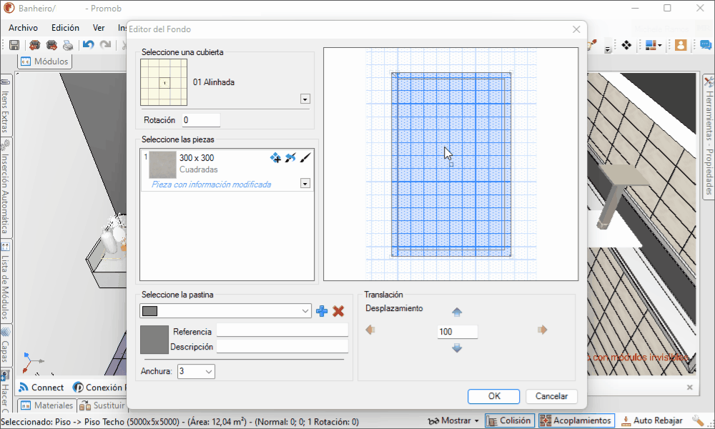Viewport: 715px width, 429px height.
Task: Open the Mostrar dropdown
Action: pyautogui.click(x=453, y=421)
